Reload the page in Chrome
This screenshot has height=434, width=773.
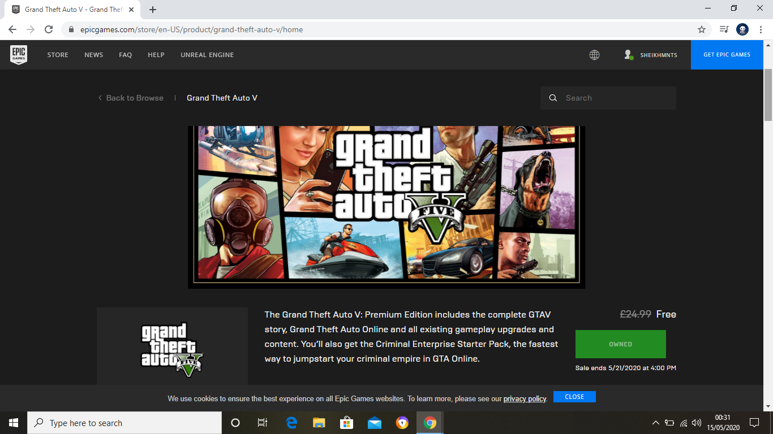(x=49, y=29)
